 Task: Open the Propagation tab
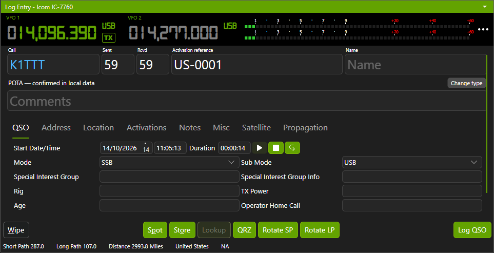(x=305, y=128)
